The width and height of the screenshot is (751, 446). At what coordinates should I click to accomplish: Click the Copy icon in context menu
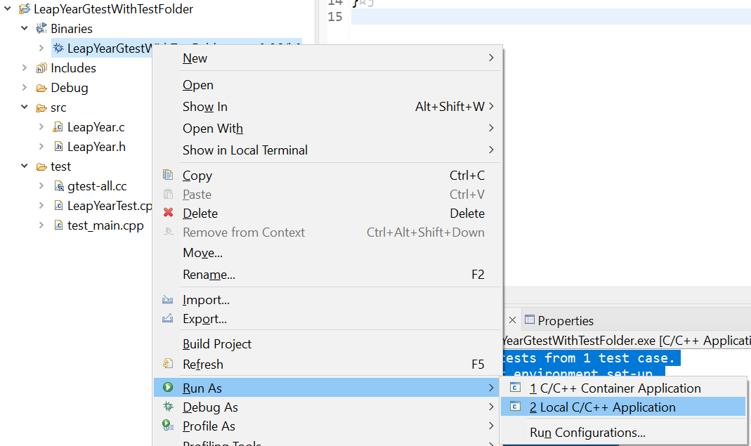point(168,175)
